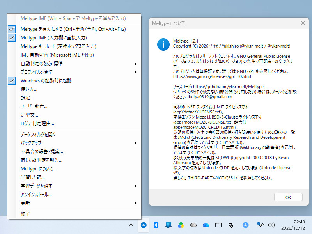
Task: Click the Meltype について title bar text
Action: pyautogui.click(x=168, y=23)
